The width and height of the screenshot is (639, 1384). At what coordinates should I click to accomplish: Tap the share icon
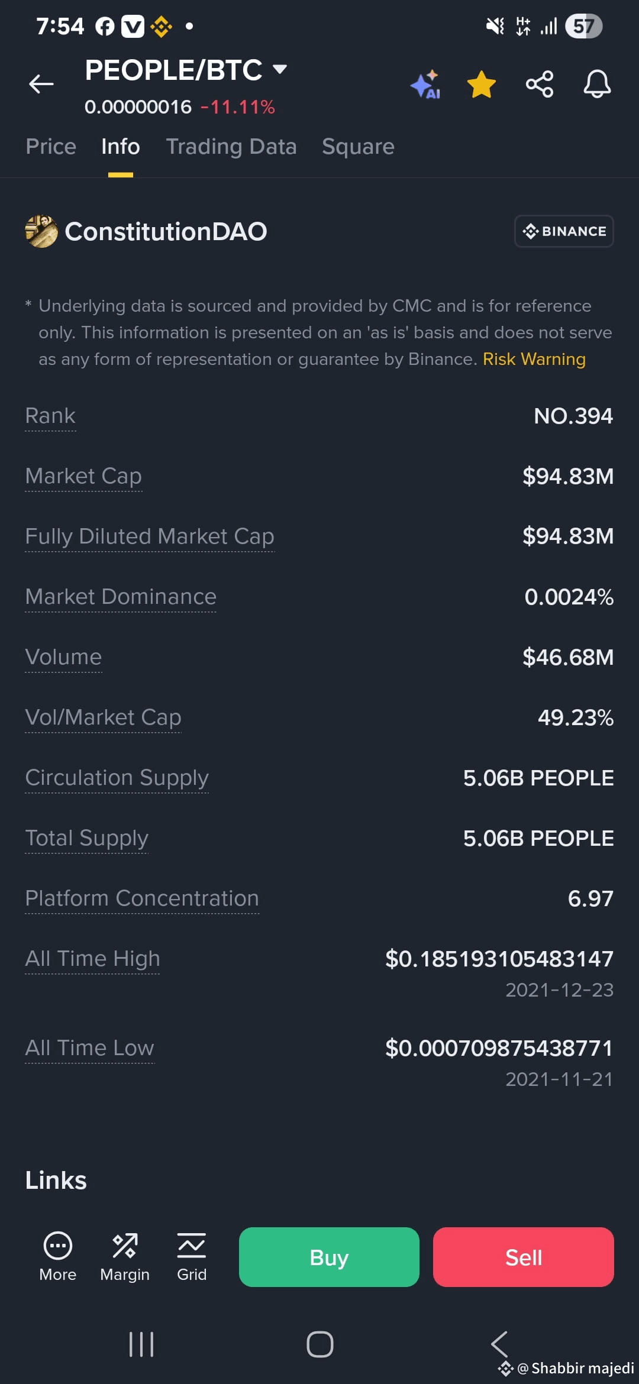pyautogui.click(x=540, y=84)
